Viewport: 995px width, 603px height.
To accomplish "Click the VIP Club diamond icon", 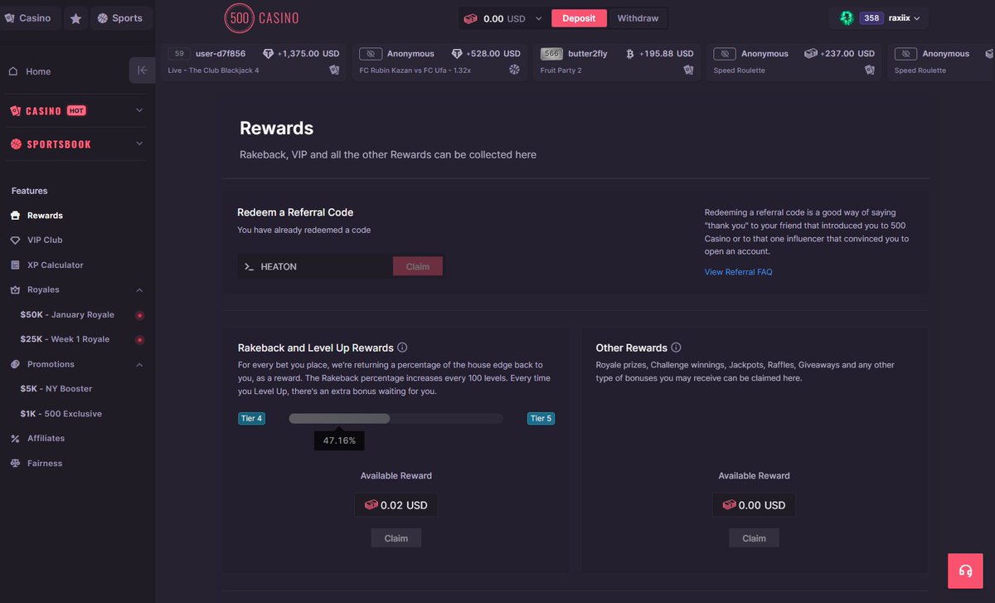I will point(15,240).
